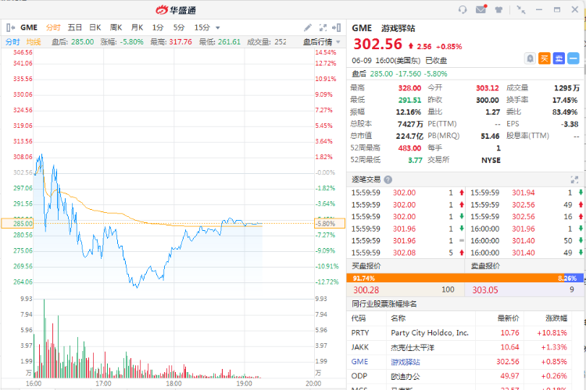Click the blue 8.26% ask ratio bar
Screen dimensions: 586x390
click(x=573, y=278)
